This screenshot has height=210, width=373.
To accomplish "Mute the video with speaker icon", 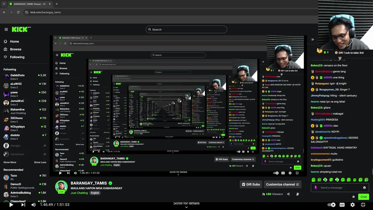I will tap(34, 205).
